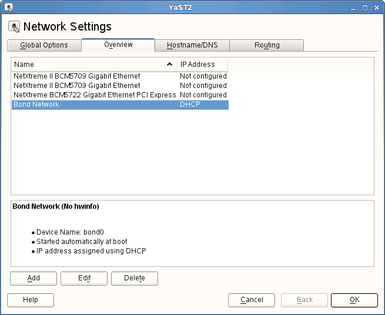385x315 pixels.
Task: Select NetXtreme BCM5722 Gigabit Ethernet PCI Express
Action: tap(120, 95)
